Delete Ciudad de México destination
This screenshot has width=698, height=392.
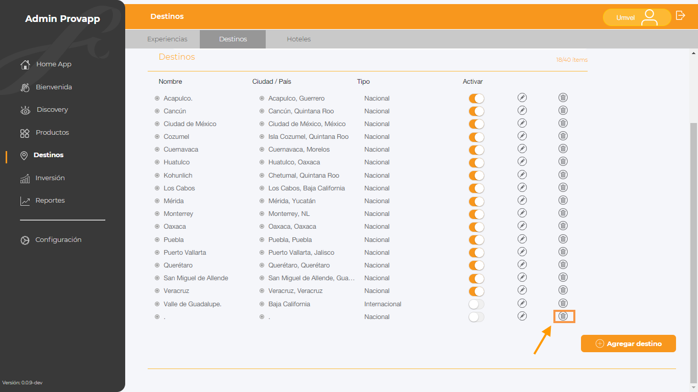tap(563, 123)
